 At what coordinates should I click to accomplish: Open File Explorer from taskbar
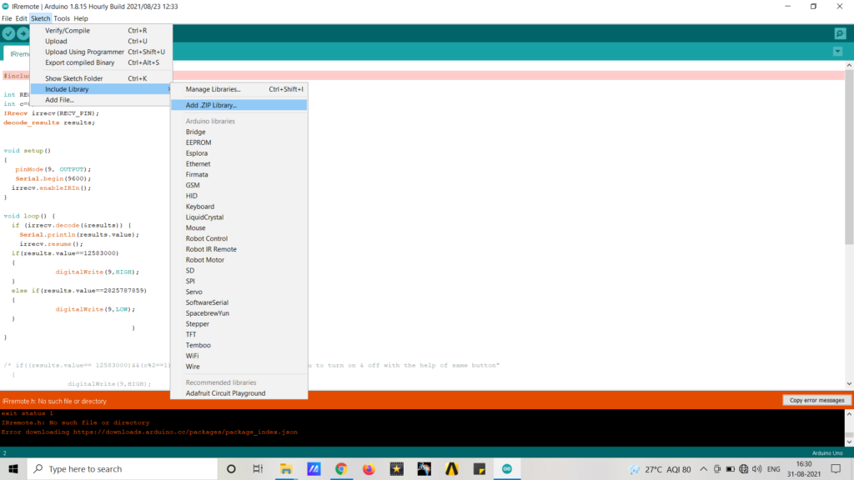coord(286,468)
